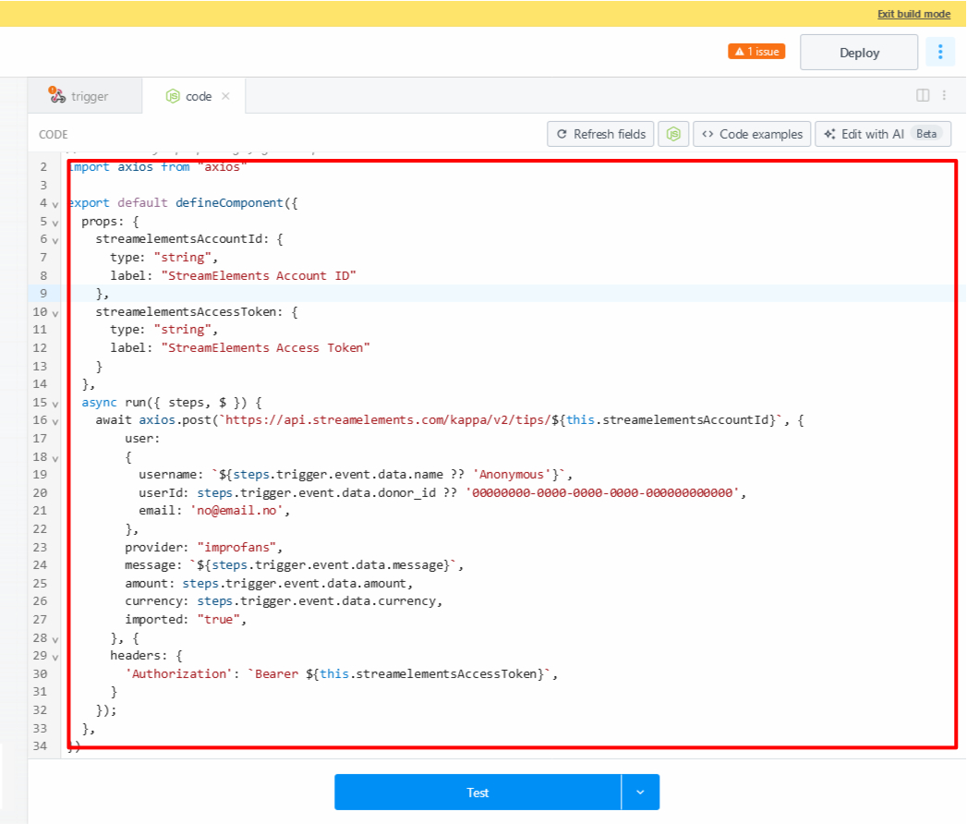Image resolution: width=967 pixels, height=824 pixels.
Task: Click the defineComponent text on line 4
Action: pyautogui.click(x=229, y=203)
